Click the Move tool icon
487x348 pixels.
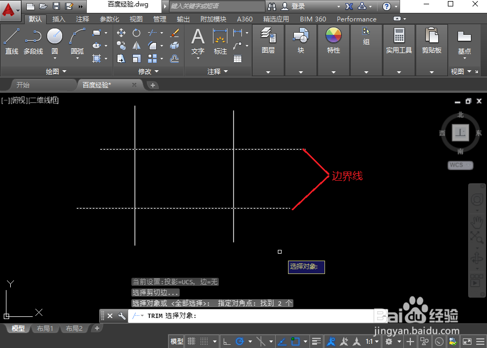click(121, 33)
